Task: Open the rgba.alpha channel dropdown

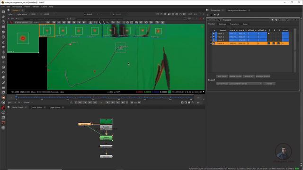Action: point(23,14)
